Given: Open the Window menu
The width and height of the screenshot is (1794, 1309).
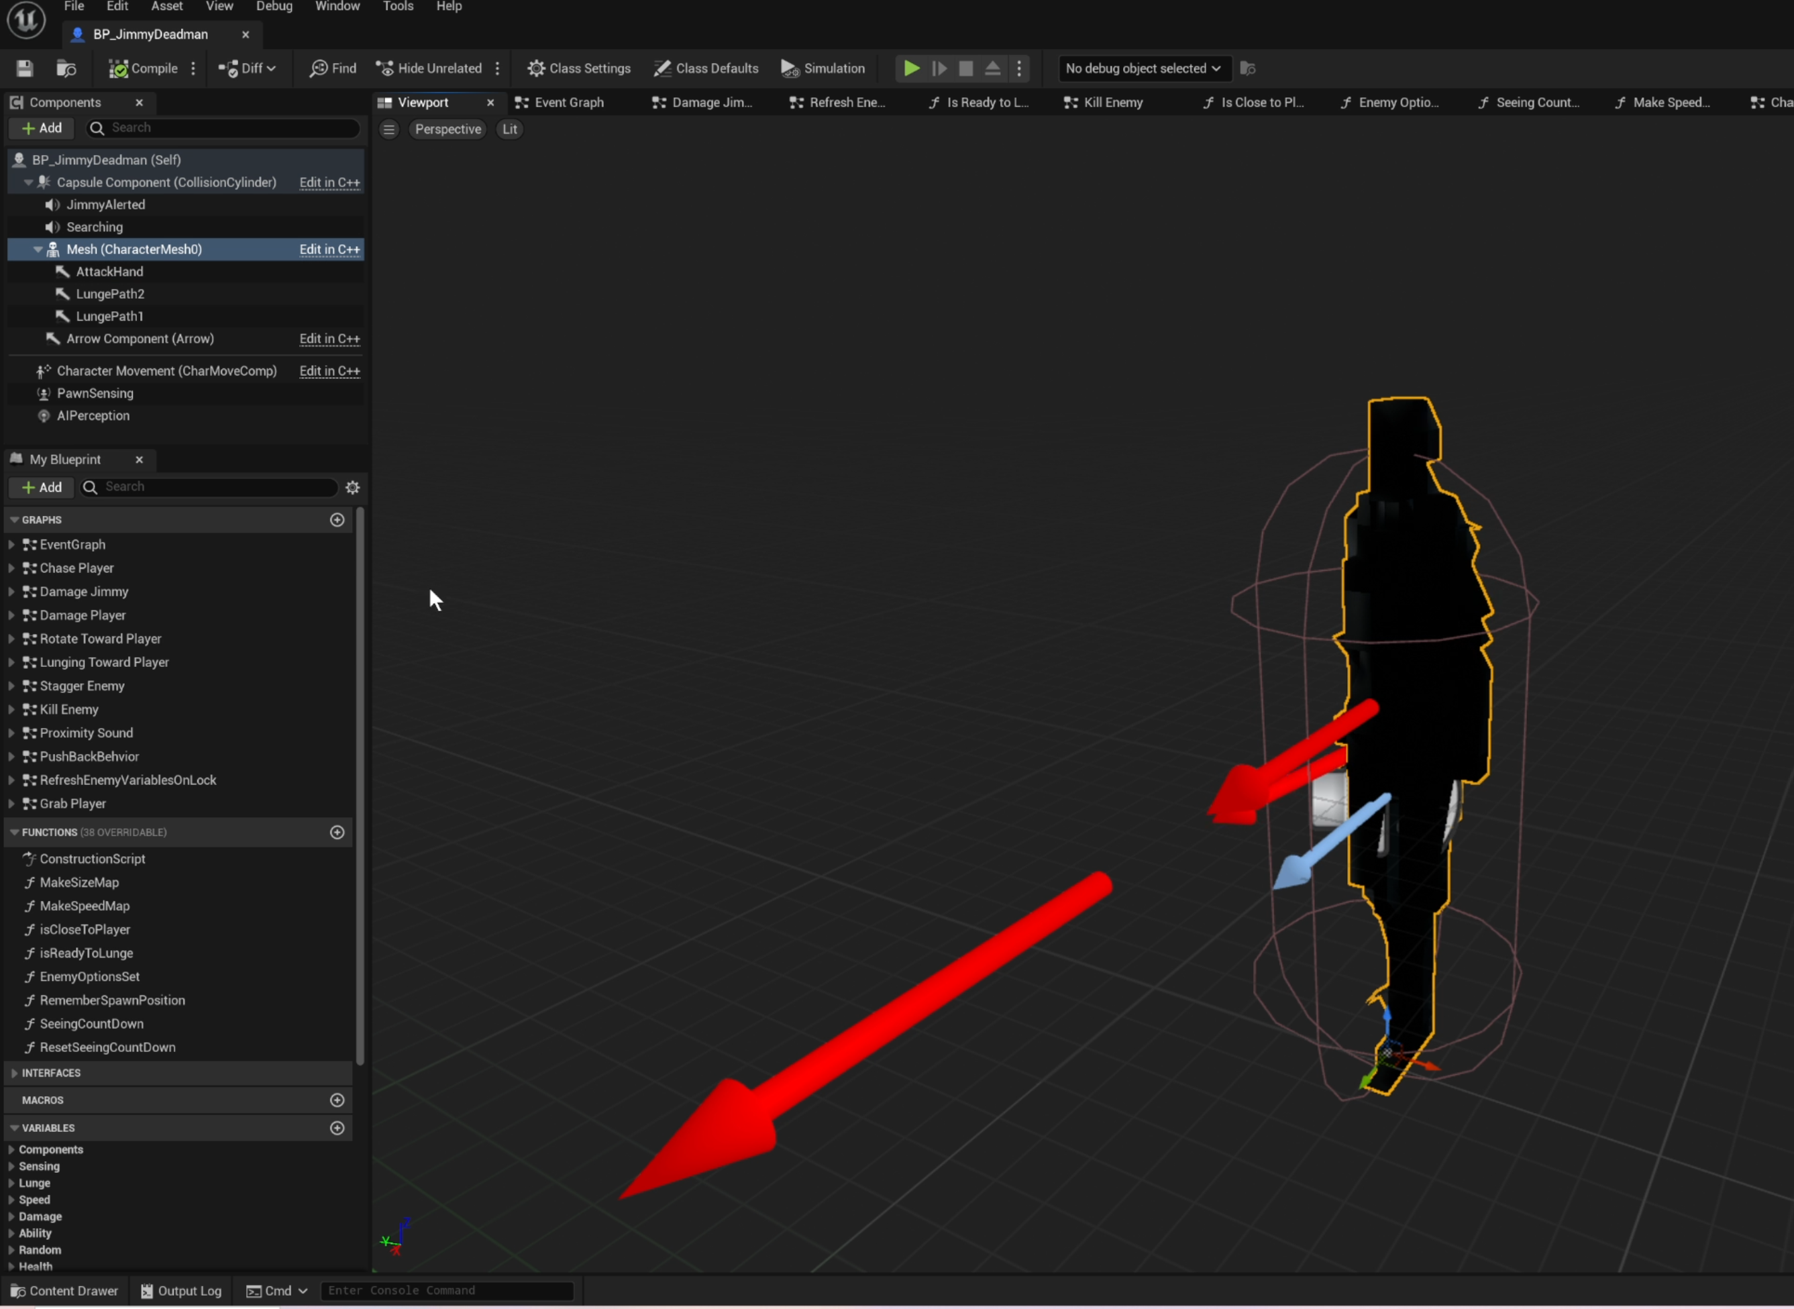Looking at the screenshot, I should (336, 6).
